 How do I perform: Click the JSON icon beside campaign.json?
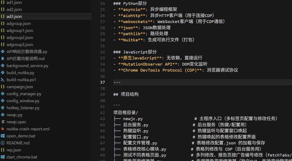click(x=3, y=87)
